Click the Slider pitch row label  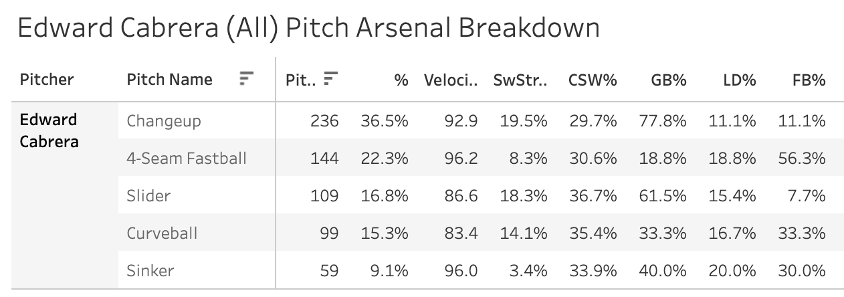click(x=148, y=196)
